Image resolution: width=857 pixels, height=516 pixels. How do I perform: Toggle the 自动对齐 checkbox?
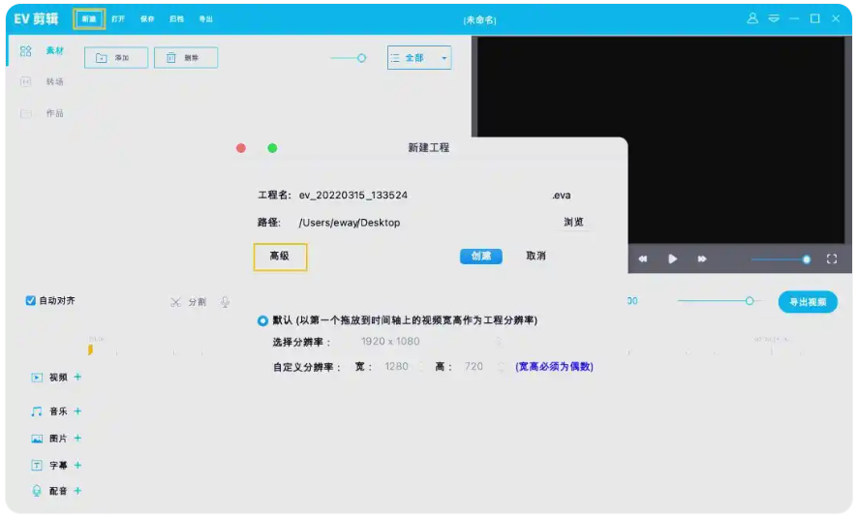coord(31,301)
